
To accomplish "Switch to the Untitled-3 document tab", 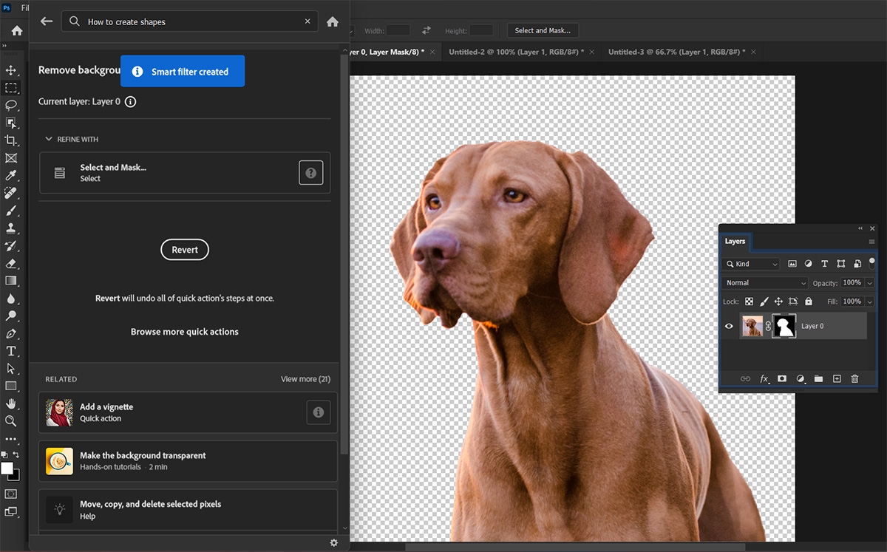I will pos(676,52).
